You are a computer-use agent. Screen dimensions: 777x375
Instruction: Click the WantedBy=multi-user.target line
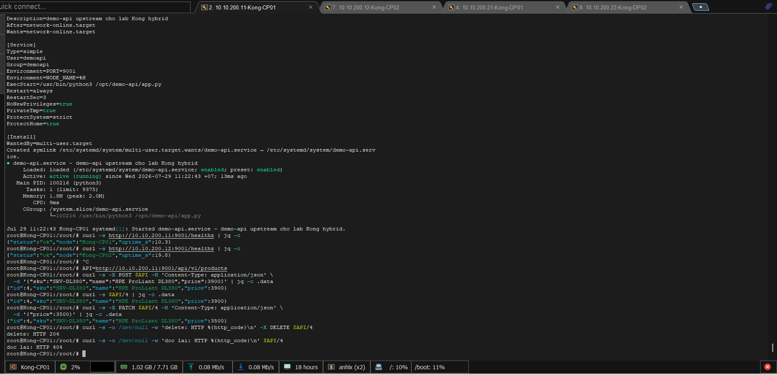(x=49, y=143)
